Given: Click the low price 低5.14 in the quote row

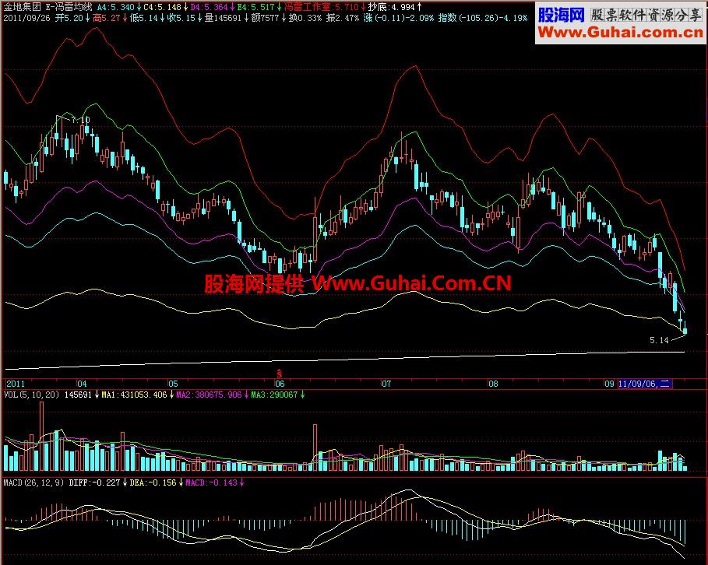Looking at the screenshot, I should (143, 18).
